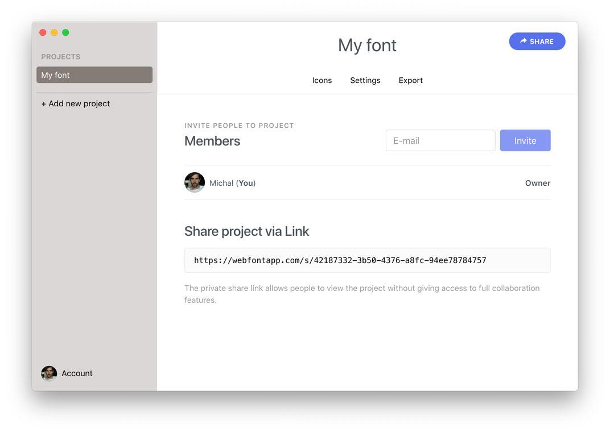
Task: Click the Share project via Link heading
Action: [246, 231]
